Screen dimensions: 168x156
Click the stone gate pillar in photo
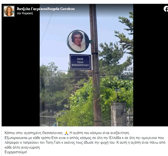coord(118,114)
